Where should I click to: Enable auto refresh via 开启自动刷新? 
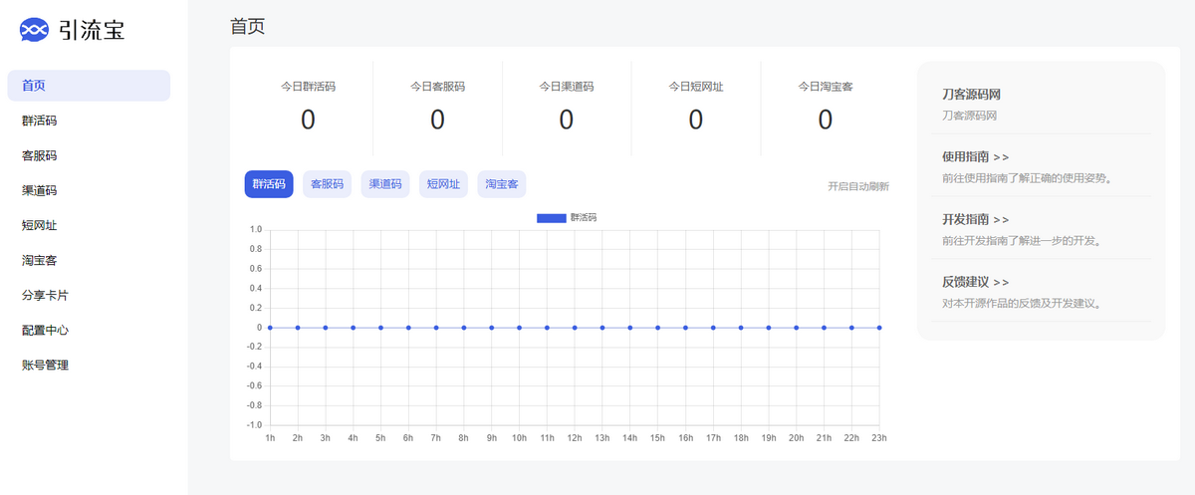point(857,186)
